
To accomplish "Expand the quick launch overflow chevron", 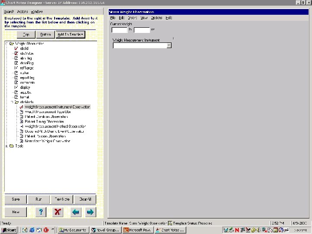I will (52, 229).
